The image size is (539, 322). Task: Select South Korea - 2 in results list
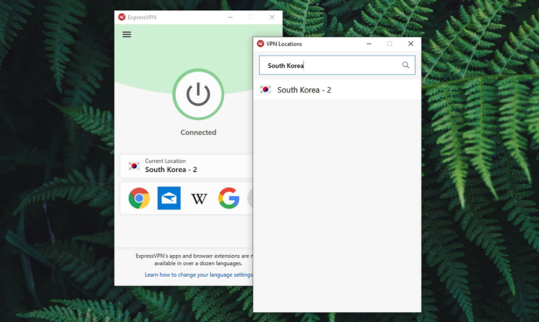(x=337, y=90)
